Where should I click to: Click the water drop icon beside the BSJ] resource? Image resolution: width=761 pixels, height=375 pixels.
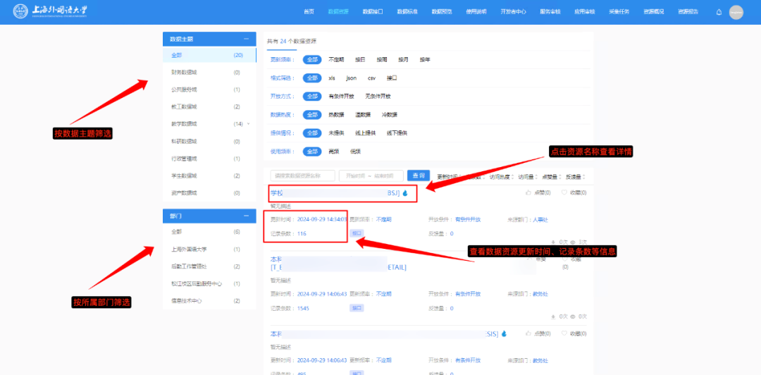pos(405,193)
